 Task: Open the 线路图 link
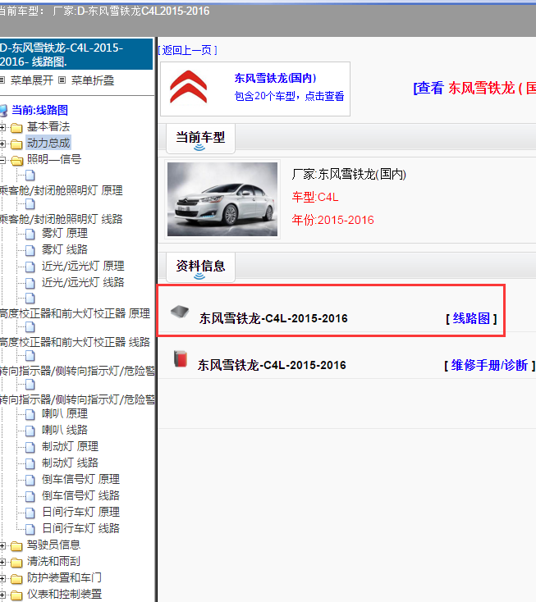(x=471, y=318)
